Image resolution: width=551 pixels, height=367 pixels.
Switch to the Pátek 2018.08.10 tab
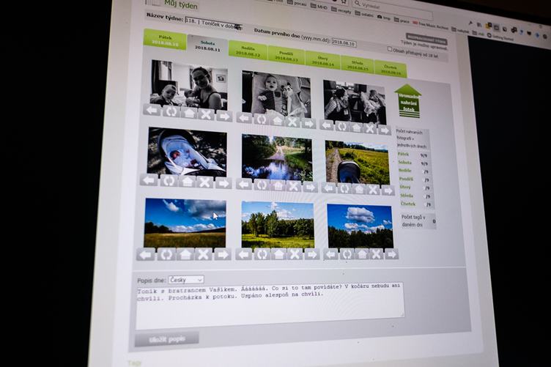tap(164, 39)
